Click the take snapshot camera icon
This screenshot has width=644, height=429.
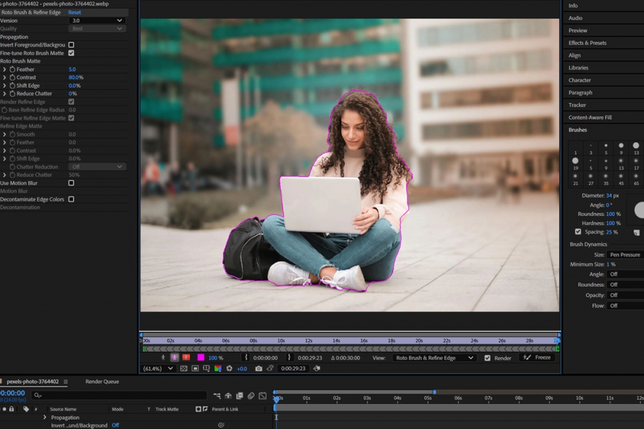(258, 369)
